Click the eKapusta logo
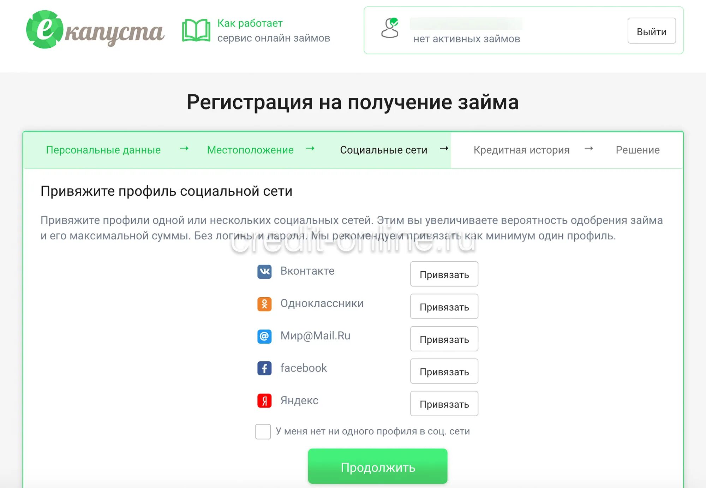 tap(95, 30)
